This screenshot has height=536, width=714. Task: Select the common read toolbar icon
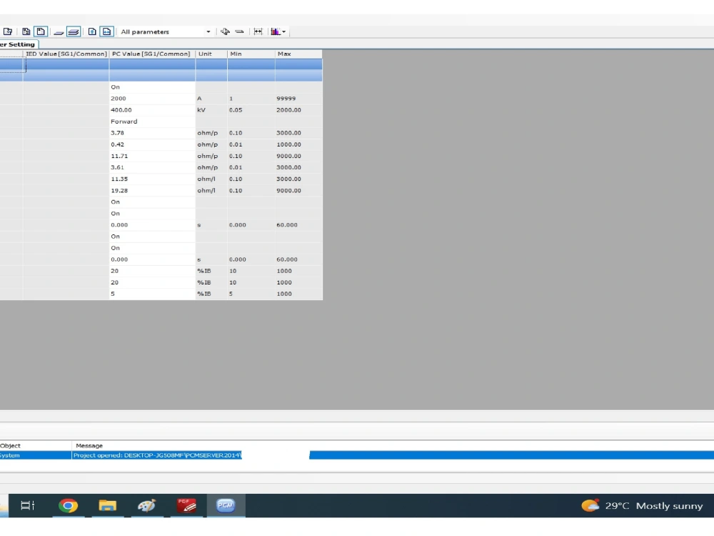tap(60, 31)
